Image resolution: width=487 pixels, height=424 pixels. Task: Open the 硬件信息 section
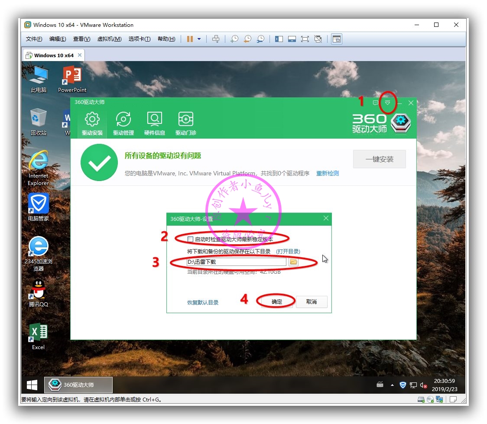tap(154, 124)
